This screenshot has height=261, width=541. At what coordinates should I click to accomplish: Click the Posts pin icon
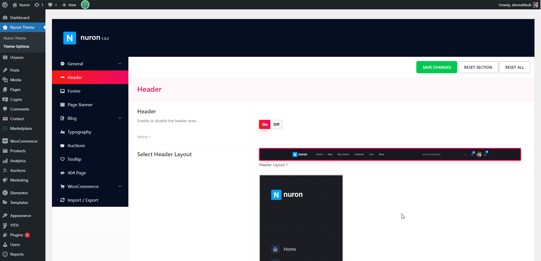[5, 70]
